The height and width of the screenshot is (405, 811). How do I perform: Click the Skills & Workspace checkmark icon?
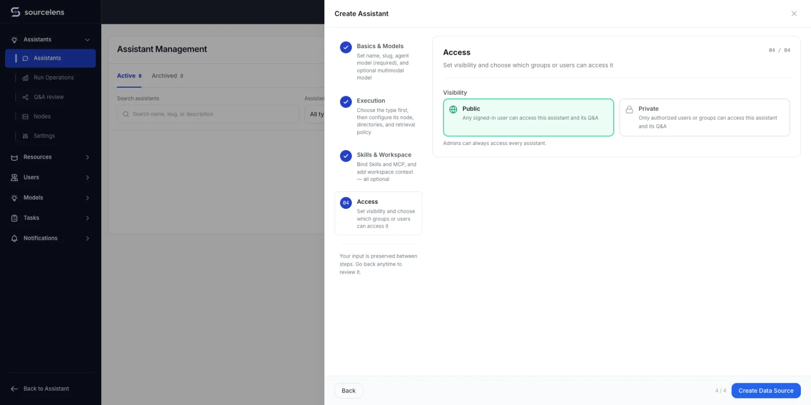(346, 156)
